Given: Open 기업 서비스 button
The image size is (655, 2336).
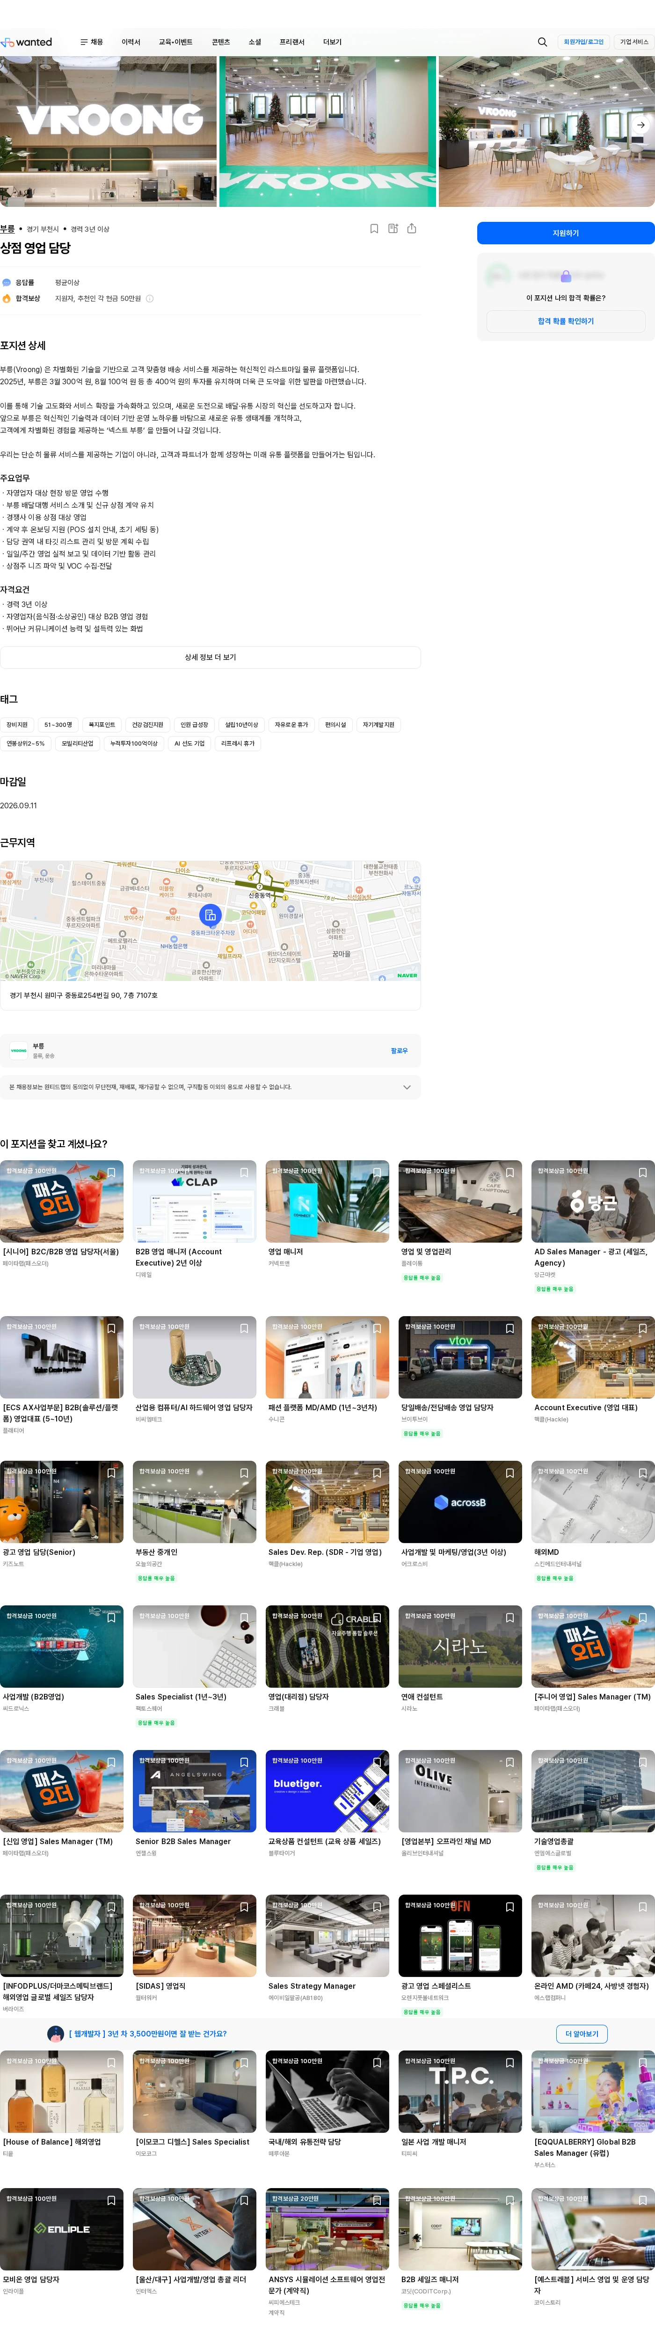Looking at the screenshot, I should 634,42.
